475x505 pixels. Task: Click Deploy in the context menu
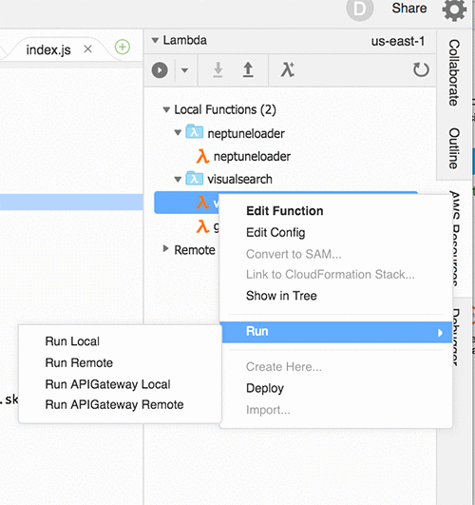tap(265, 388)
